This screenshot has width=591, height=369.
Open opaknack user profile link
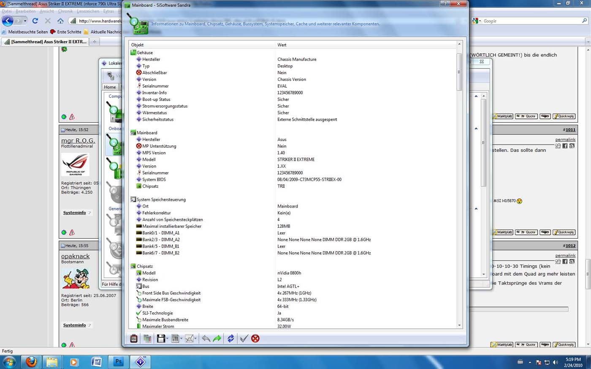point(76,256)
